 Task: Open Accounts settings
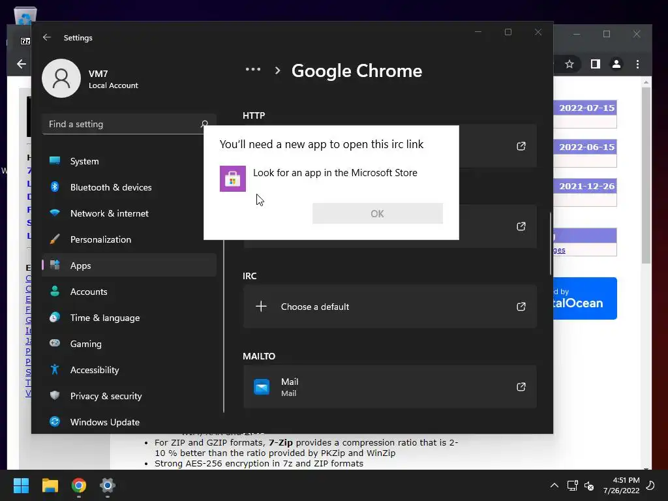point(129,292)
